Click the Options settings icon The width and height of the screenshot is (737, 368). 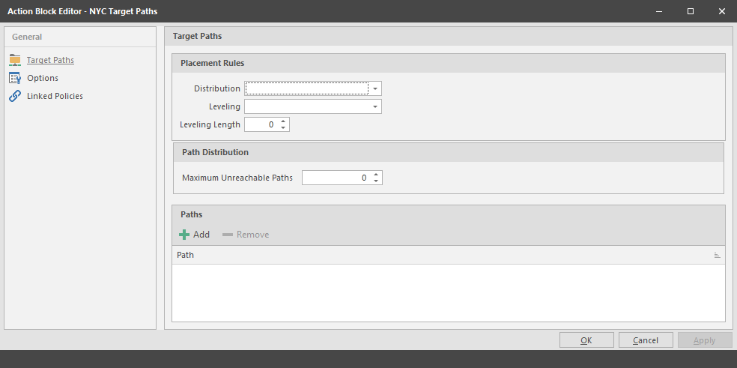[x=15, y=78]
